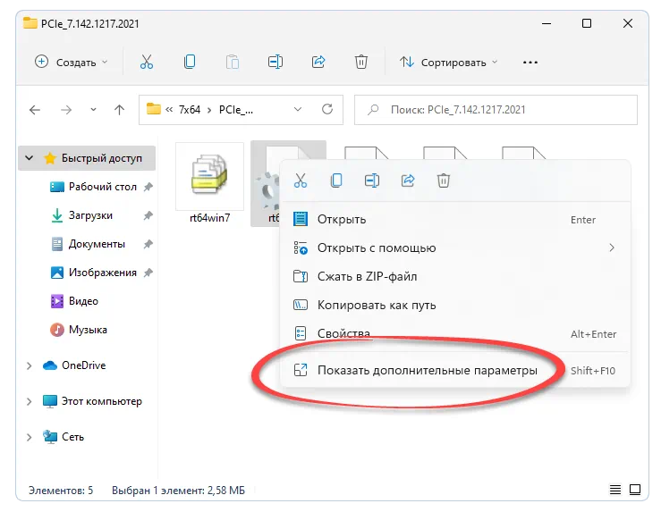Select OneDrive in the navigation pane
Screen dimensions: 661x512
[84, 365]
